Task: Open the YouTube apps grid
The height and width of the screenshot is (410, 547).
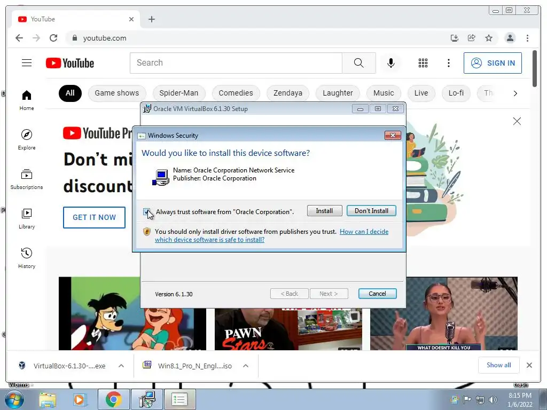Action: click(x=423, y=63)
